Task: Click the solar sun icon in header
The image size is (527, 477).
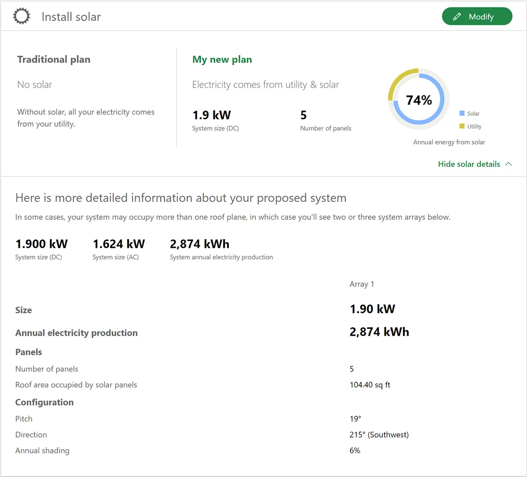Action: click(x=22, y=17)
